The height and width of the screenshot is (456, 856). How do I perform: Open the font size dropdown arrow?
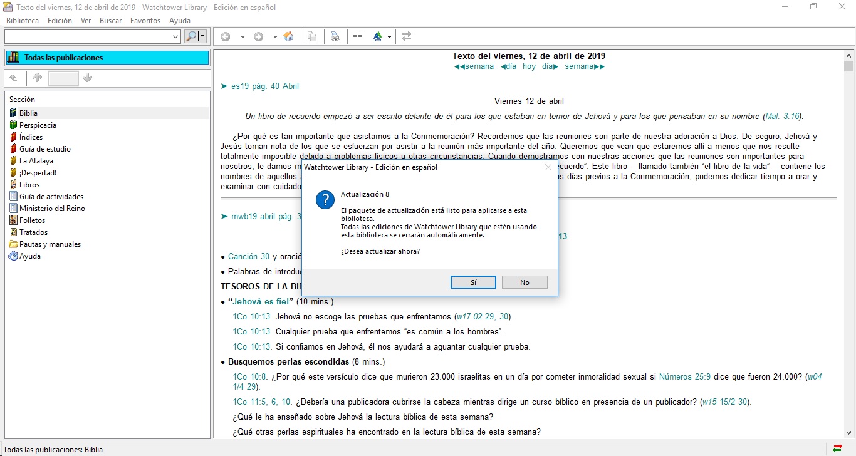[x=389, y=37]
